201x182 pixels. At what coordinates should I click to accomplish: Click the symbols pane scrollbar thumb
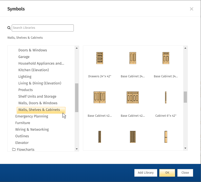tap(185, 97)
